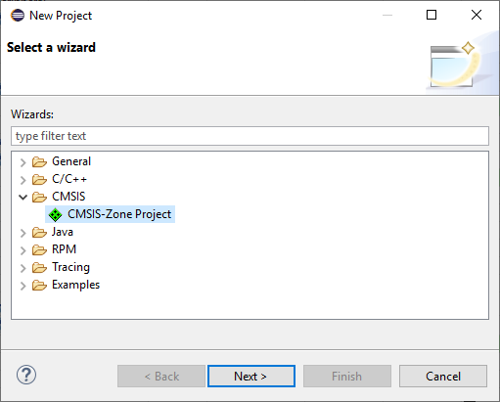Screen dimensions: 500x402
Task: Click the Eclipse logo in the title bar
Action: tap(18, 15)
